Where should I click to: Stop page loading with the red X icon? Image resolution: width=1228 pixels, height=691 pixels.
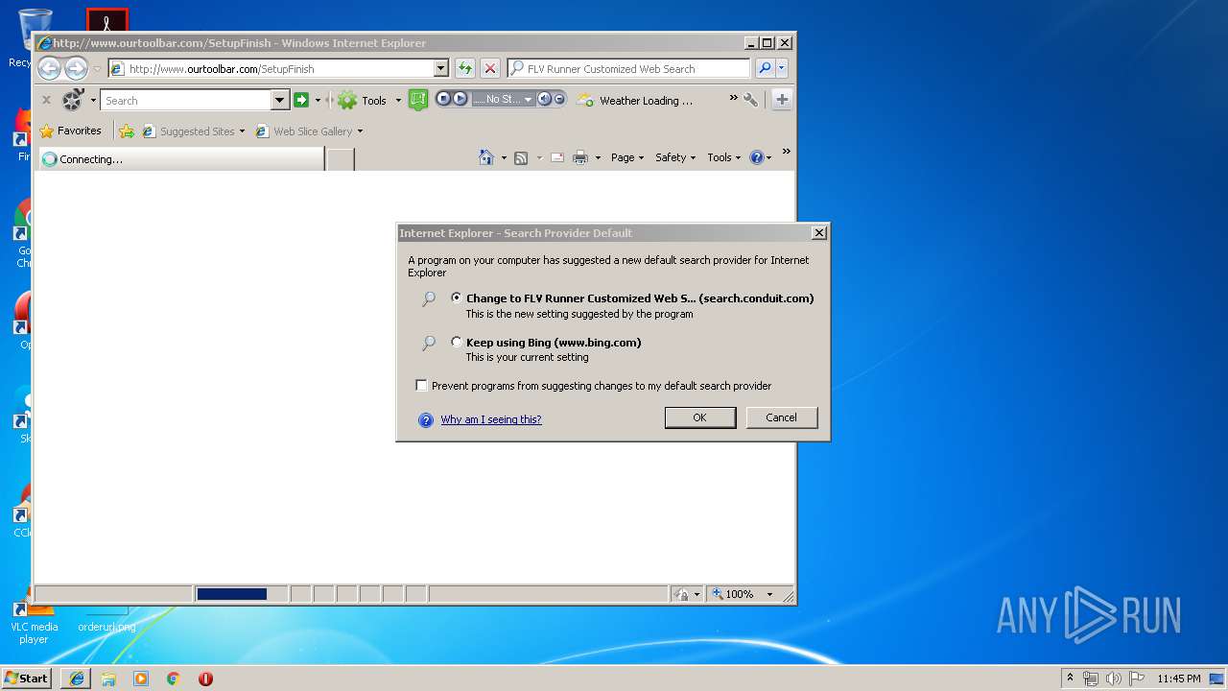click(x=490, y=68)
